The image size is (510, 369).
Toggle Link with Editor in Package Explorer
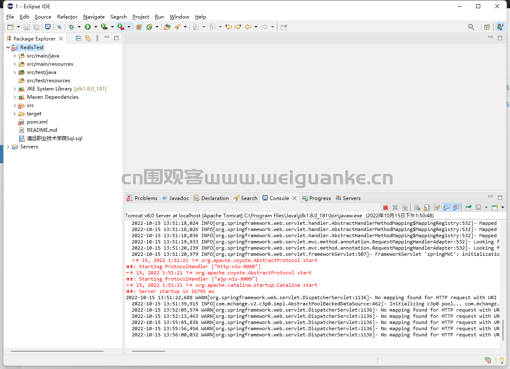coord(88,38)
